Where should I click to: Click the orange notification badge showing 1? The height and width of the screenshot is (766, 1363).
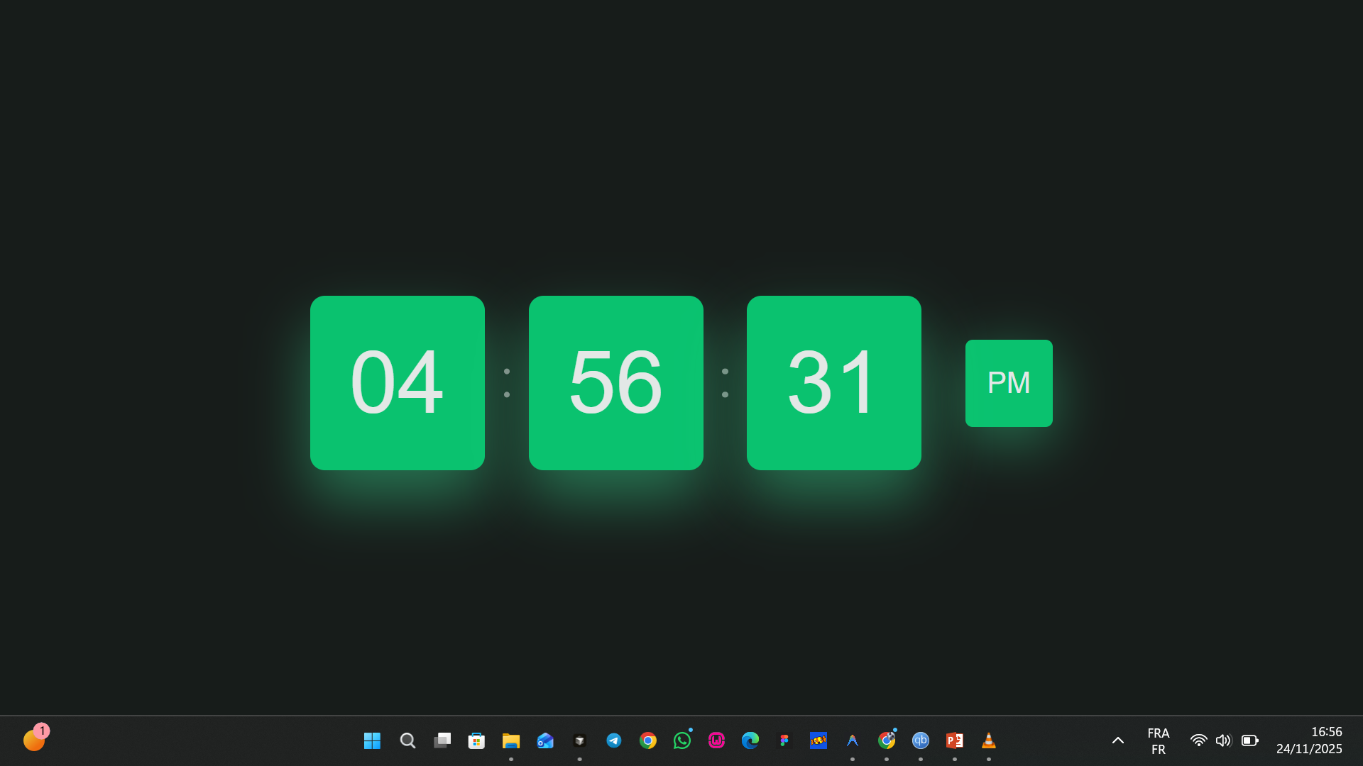(x=42, y=729)
